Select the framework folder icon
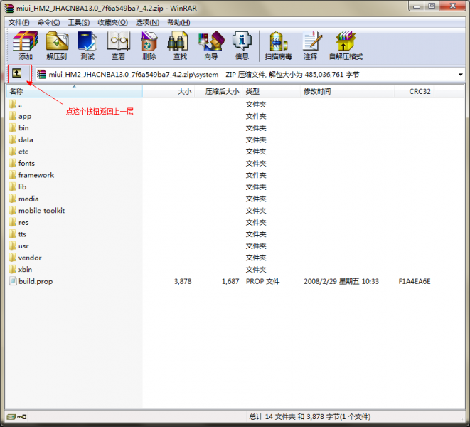This screenshot has width=470, height=427. [13, 175]
